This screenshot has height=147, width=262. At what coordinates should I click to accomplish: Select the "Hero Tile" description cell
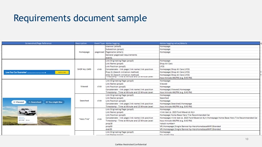[84, 119]
